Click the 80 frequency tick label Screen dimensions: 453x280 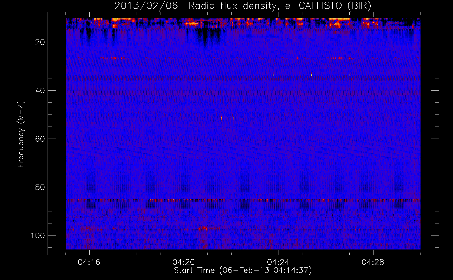(40, 187)
